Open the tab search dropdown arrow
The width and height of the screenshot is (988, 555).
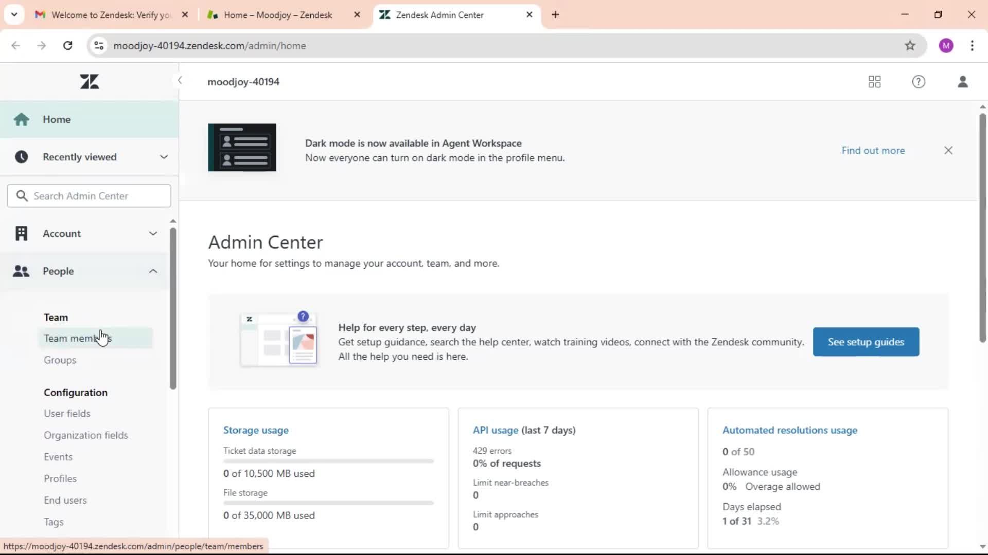(x=14, y=15)
